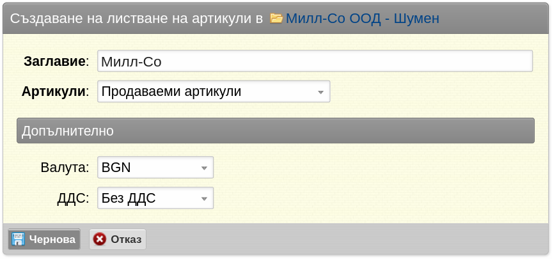Viewport: 552px width, 259px height.
Task: Click the empty footer bar beside Отказ
Action: click(347, 239)
